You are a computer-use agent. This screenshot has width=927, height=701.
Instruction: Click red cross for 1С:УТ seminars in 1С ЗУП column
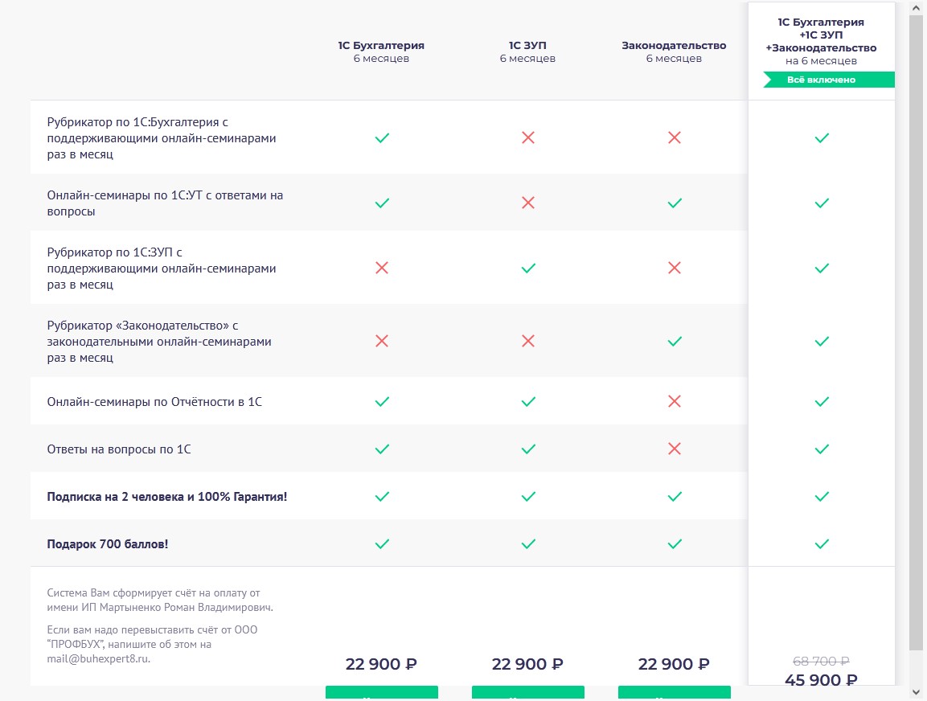click(x=528, y=203)
